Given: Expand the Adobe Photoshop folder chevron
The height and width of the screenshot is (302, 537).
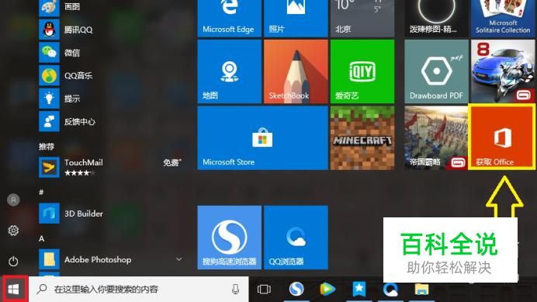Looking at the screenshot, I should pos(178,259).
